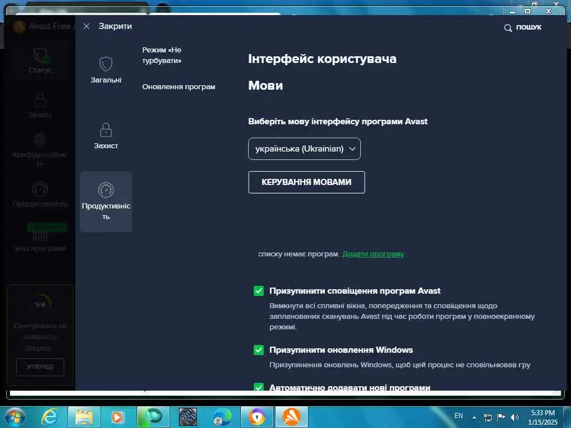571x428 pixels.
Task: Open the Оновлення програм submenu item
Action: (179, 86)
